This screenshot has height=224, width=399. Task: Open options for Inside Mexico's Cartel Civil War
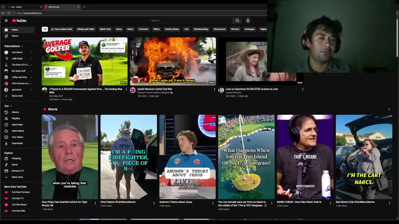coord(214,89)
